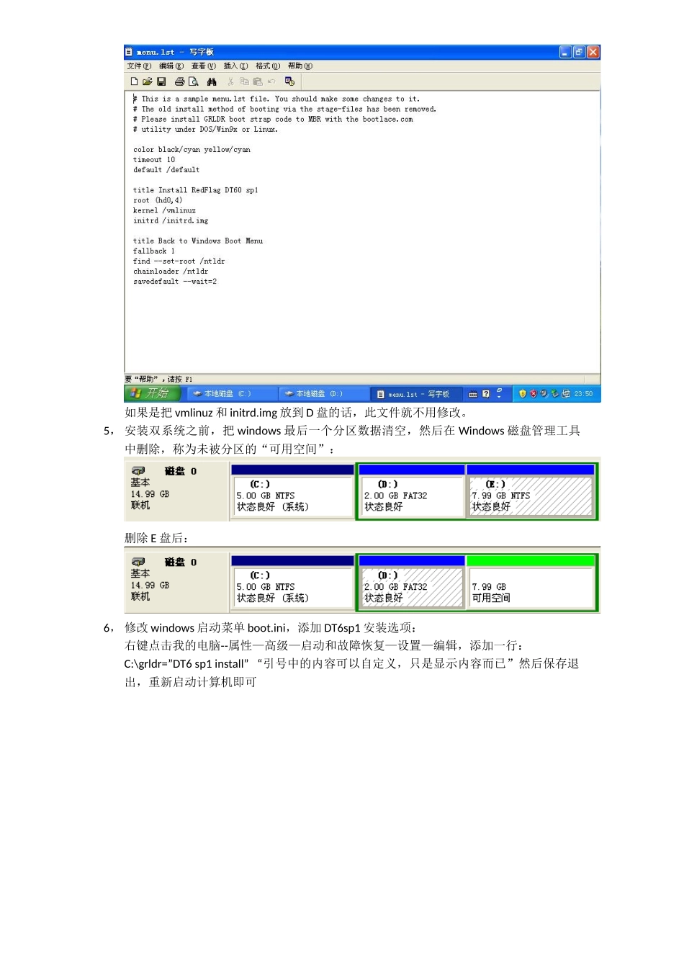Click the Paste clipboard icon
Viewport: 684px width, 968px height.
click(257, 81)
